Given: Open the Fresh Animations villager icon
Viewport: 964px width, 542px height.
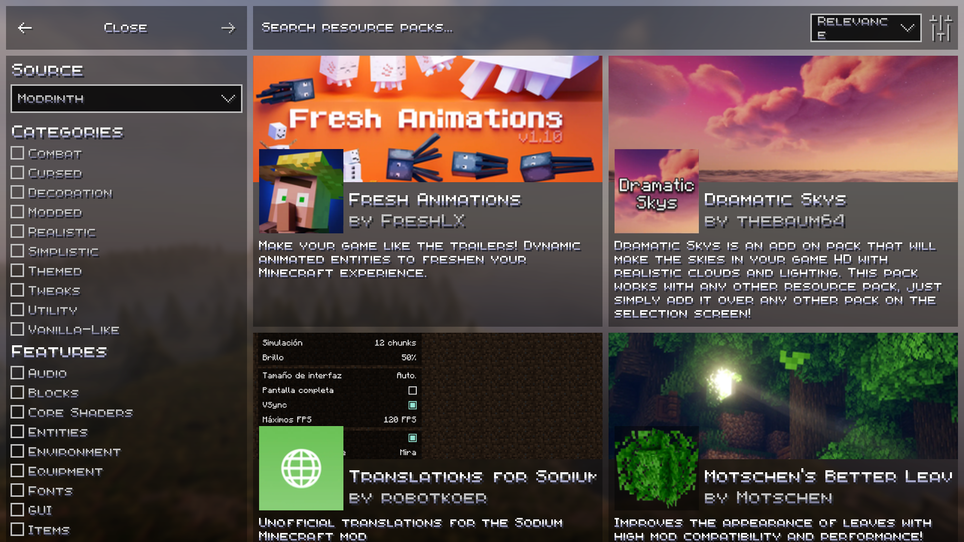Looking at the screenshot, I should pyautogui.click(x=301, y=191).
